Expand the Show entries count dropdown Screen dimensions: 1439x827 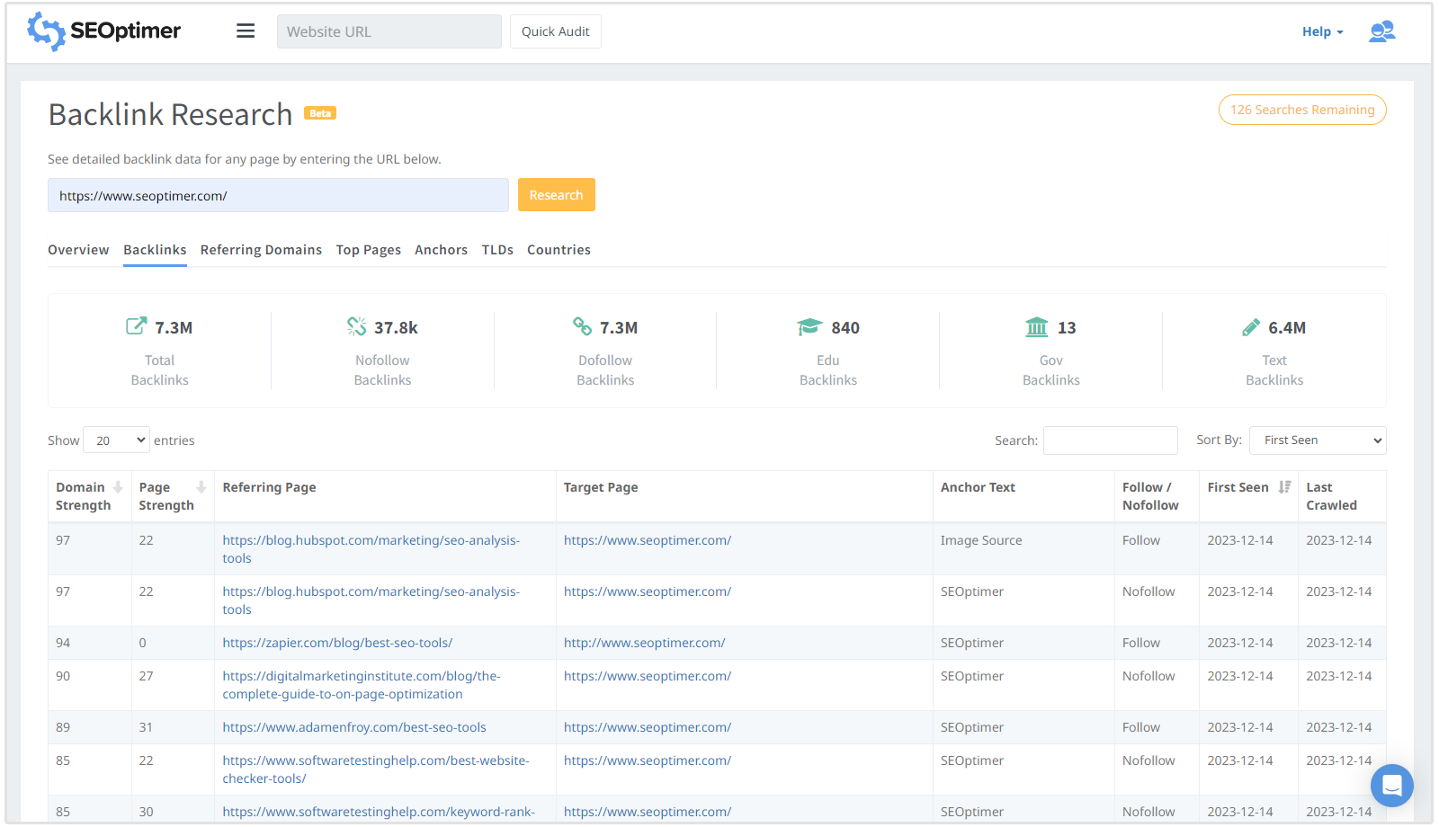click(x=116, y=440)
